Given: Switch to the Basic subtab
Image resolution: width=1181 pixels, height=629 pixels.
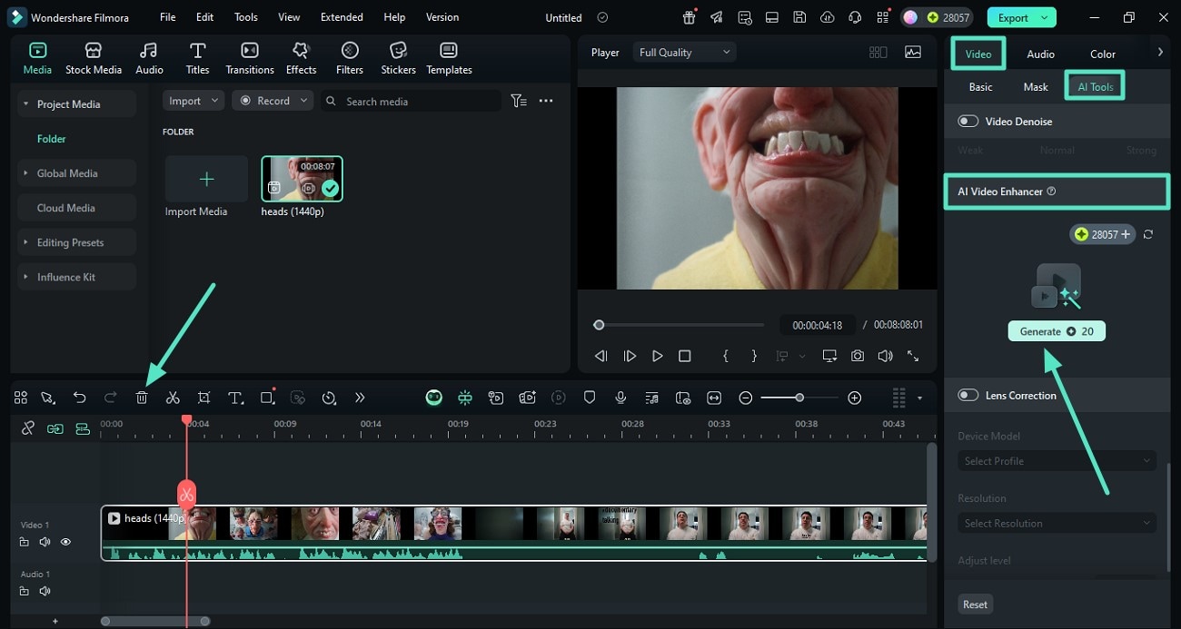Looking at the screenshot, I should click(x=980, y=87).
